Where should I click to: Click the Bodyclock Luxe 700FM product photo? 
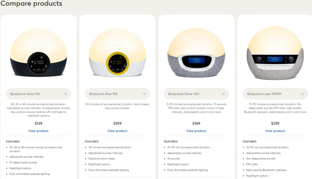(x=275, y=54)
